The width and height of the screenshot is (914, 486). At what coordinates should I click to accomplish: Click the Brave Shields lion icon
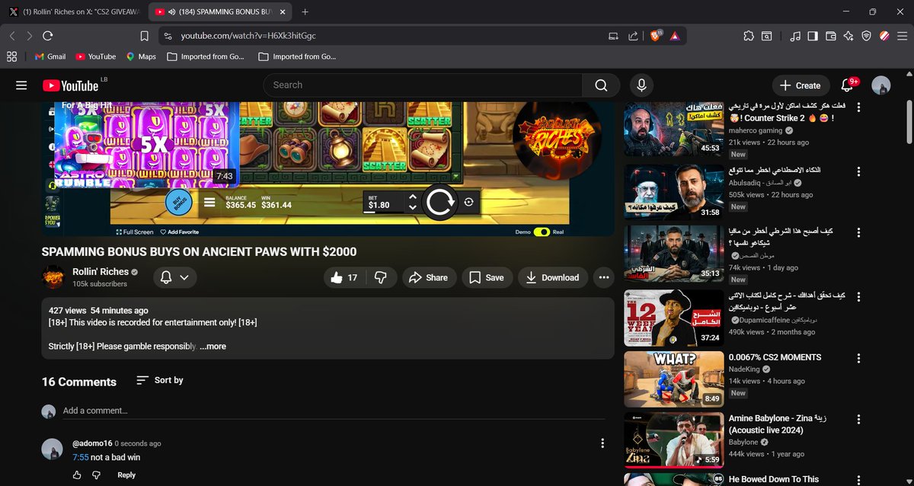[656, 35]
